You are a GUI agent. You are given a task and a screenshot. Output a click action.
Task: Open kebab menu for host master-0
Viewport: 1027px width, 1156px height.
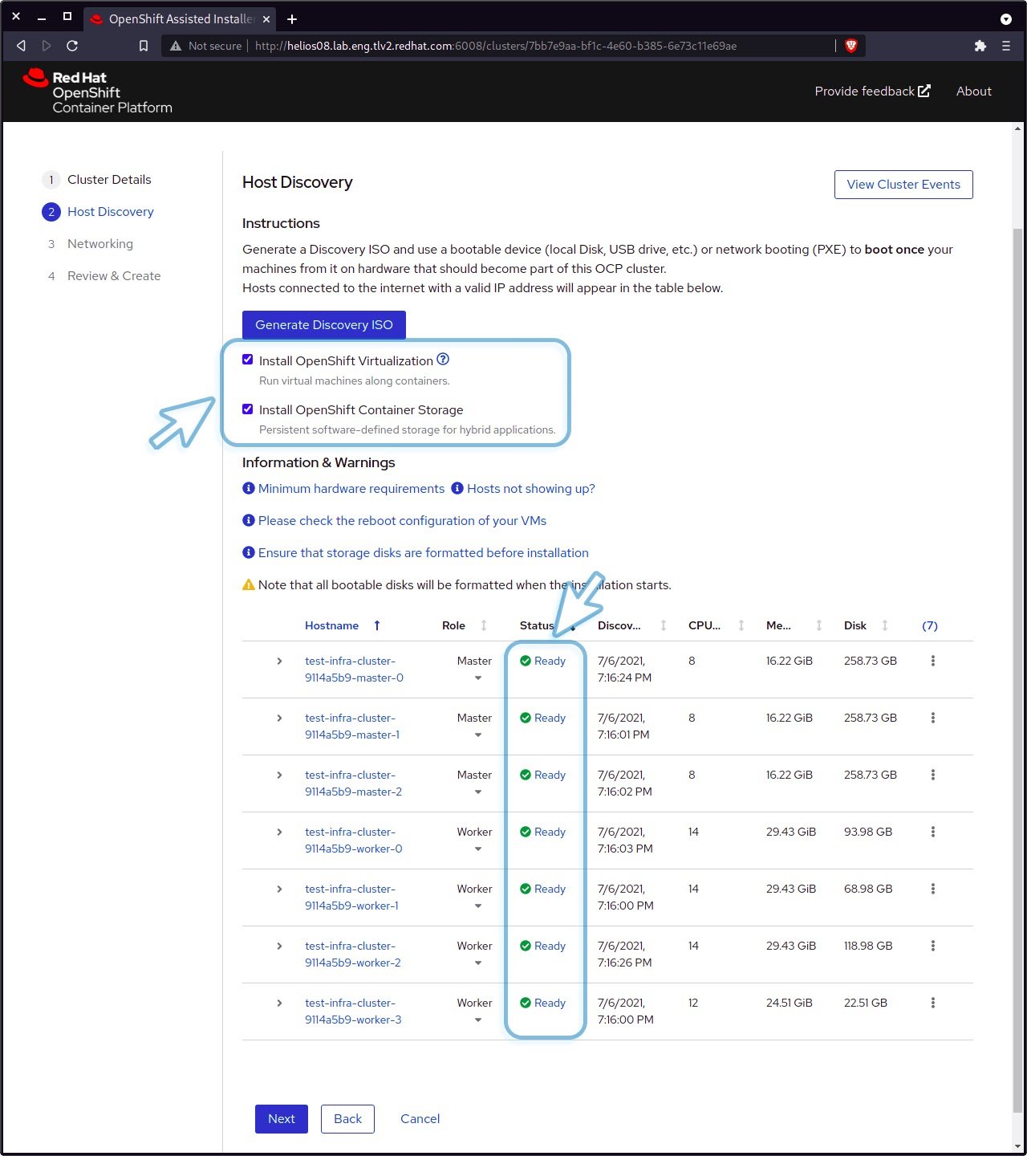click(932, 661)
